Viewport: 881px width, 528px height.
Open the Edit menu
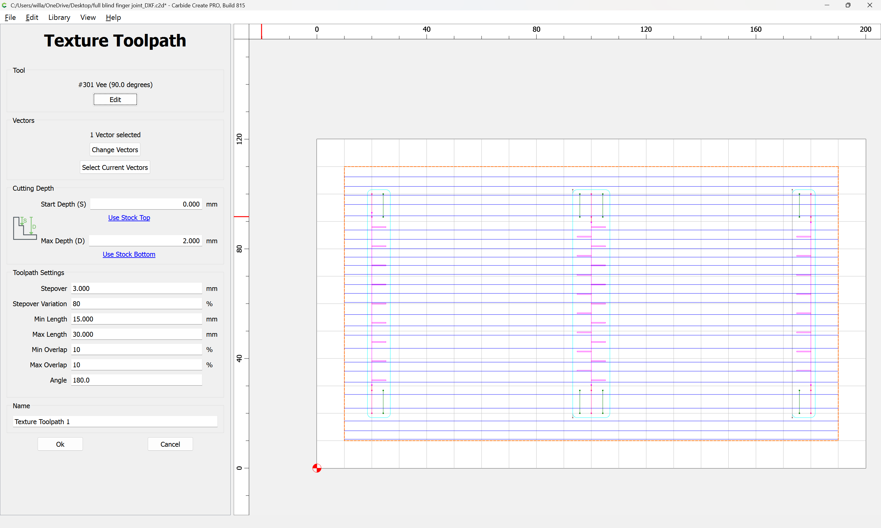[x=32, y=17]
